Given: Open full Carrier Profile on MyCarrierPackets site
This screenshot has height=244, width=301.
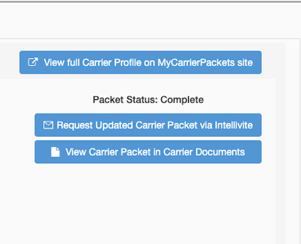Looking at the screenshot, I should (x=140, y=62).
